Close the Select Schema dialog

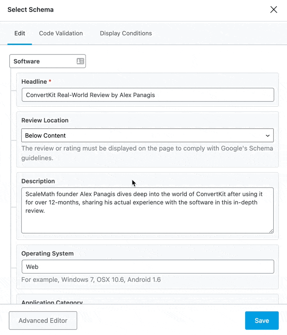point(274,10)
